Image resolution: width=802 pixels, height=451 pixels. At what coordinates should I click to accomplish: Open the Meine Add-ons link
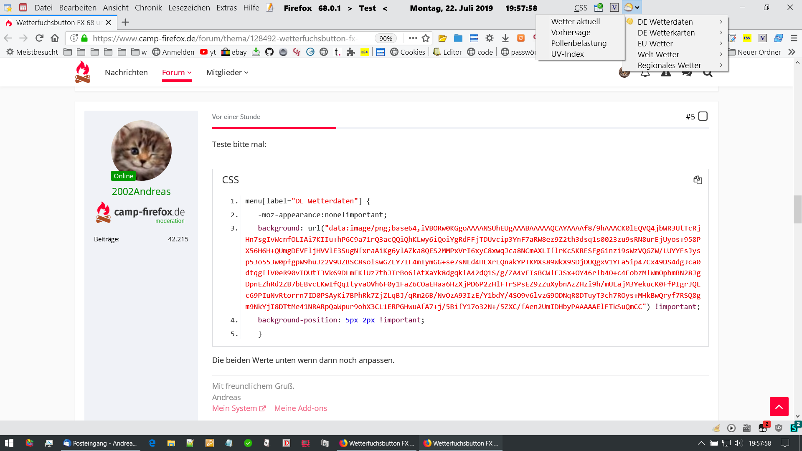(x=300, y=408)
